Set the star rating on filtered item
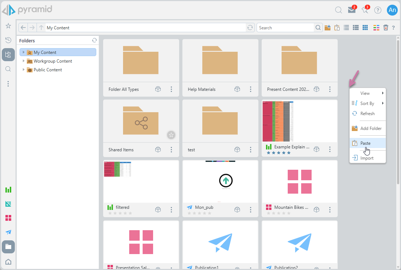The width and height of the screenshot is (401, 270). pyautogui.click(x=120, y=213)
